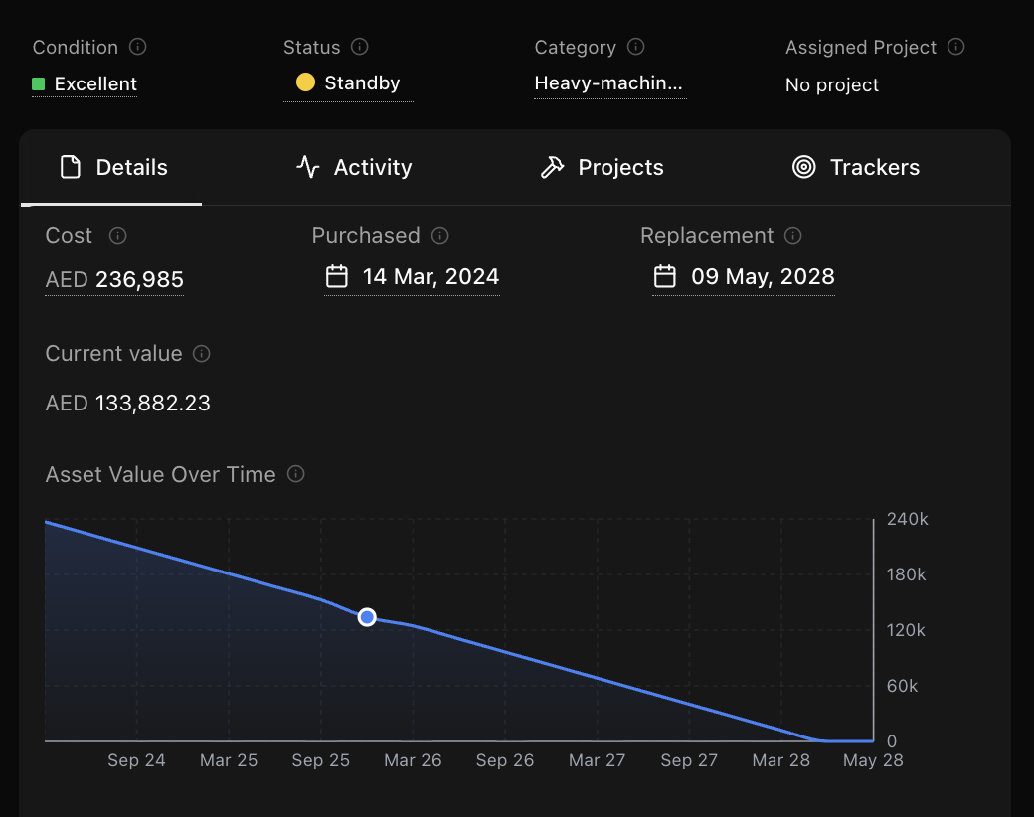Viewport: 1034px width, 817px height.
Task: Change the Standby status selector
Action: click(348, 83)
